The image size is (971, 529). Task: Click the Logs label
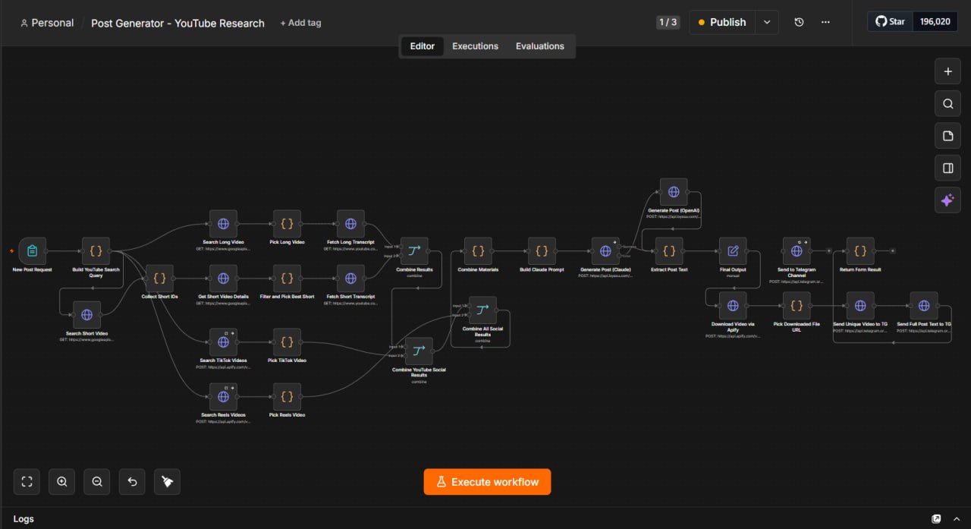pos(24,519)
